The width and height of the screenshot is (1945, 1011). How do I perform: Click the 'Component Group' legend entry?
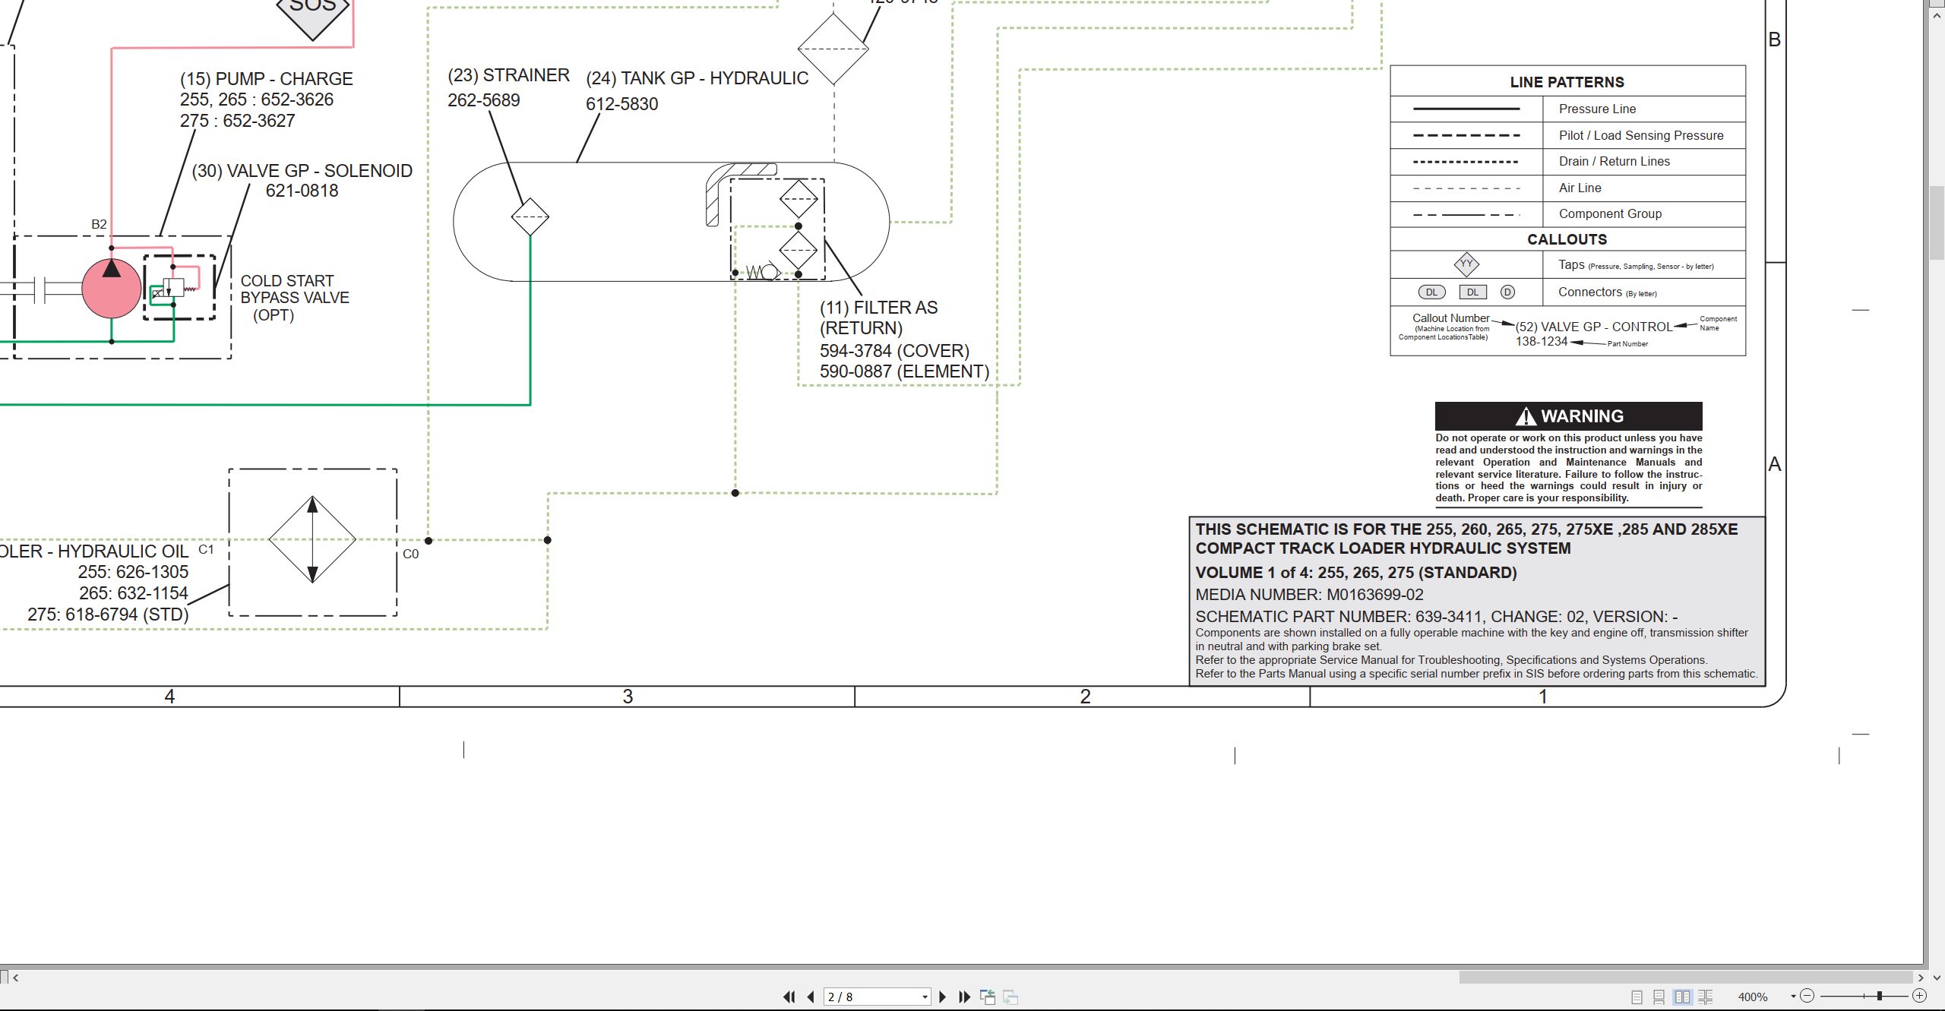coord(1610,213)
